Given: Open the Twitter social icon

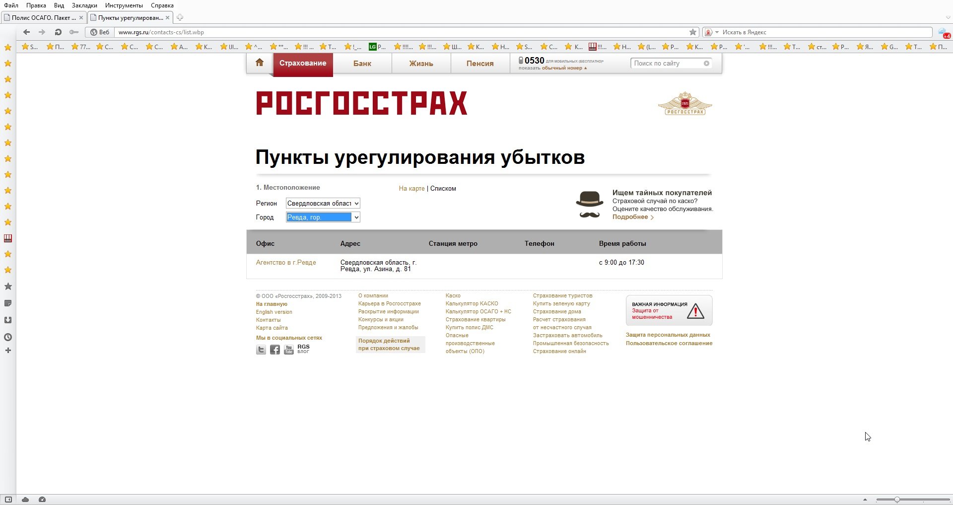Looking at the screenshot, I should tap(261, 350).
